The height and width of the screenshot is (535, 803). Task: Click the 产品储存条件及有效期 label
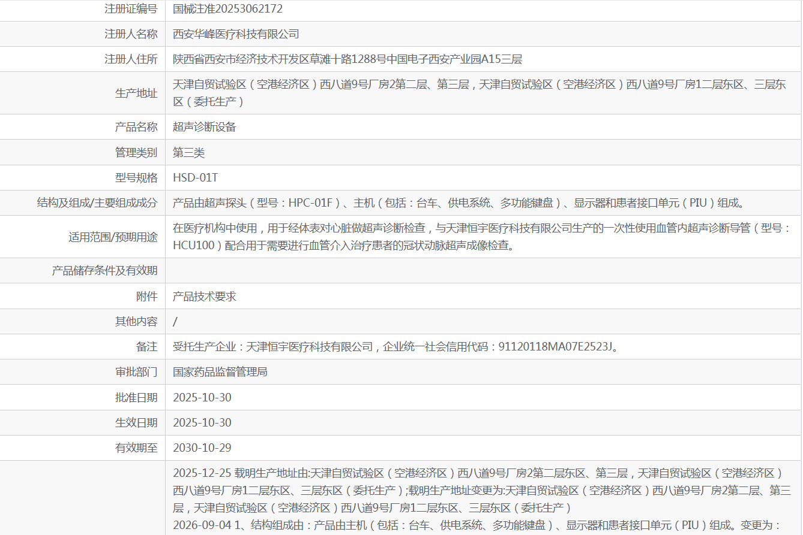tap(104, 271)
